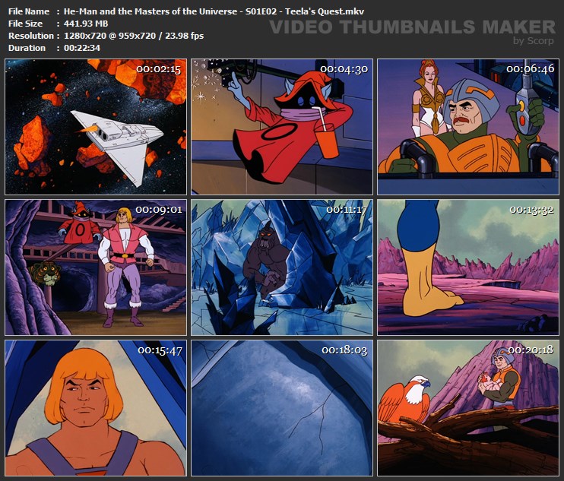The image size is (564, 481).
Task: Open the eagle and baby thumbnail at 00:20:18
Action: pos(468,408)
